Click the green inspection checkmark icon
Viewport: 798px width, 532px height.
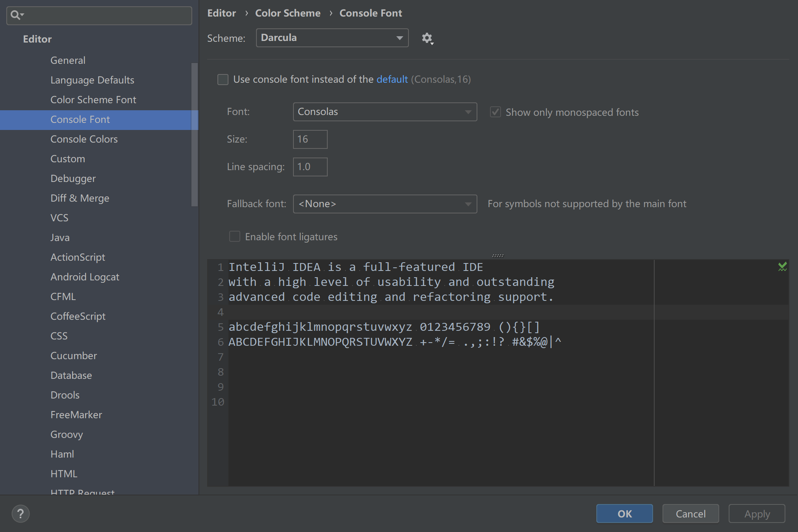point(782,267)
